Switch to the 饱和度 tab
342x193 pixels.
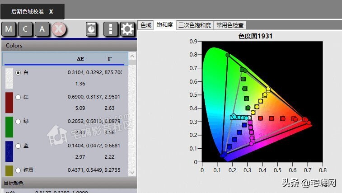(x=165, y=25)
